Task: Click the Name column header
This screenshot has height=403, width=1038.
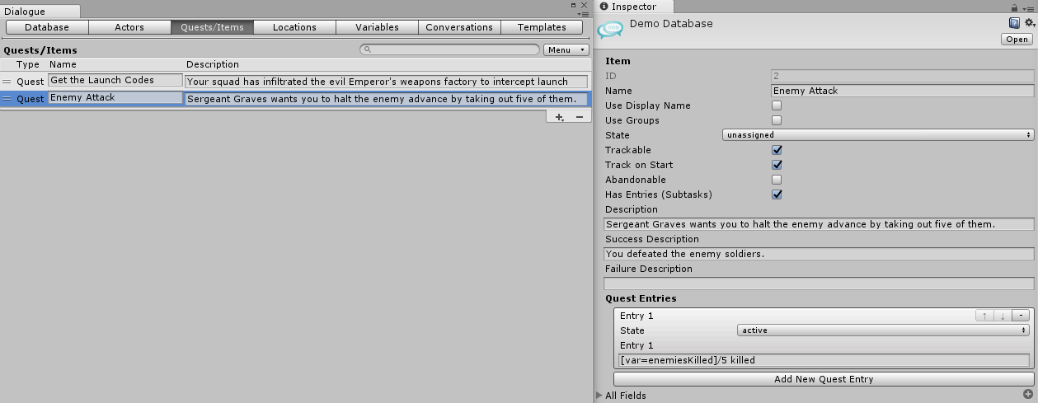Action: 63,64
